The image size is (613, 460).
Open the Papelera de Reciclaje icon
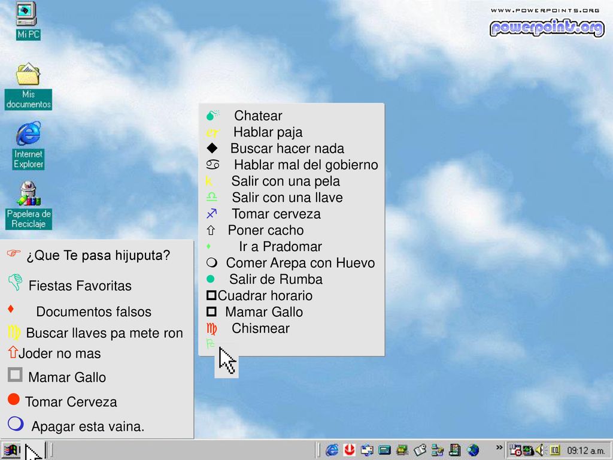[x=28, y=193]
